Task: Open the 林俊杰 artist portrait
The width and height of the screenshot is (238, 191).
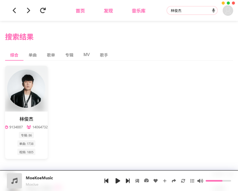Action: click(x=26, y=89)
